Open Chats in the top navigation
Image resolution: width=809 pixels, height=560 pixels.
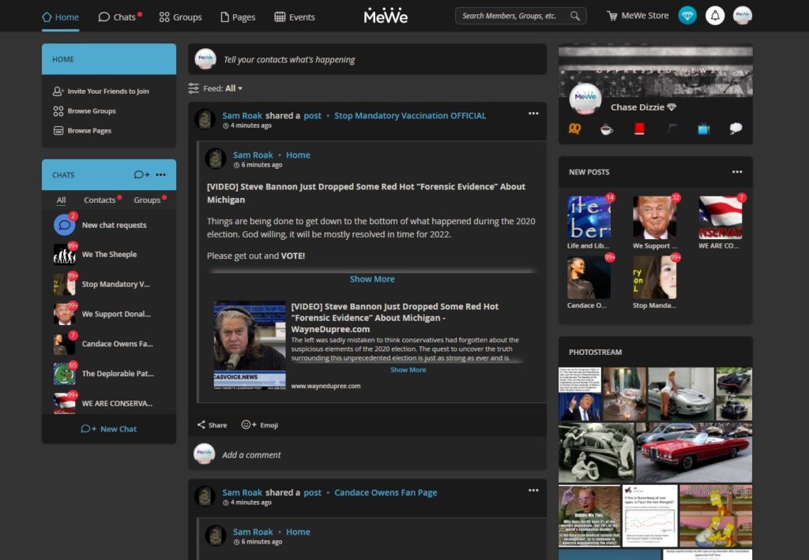[x=119, y=17]
